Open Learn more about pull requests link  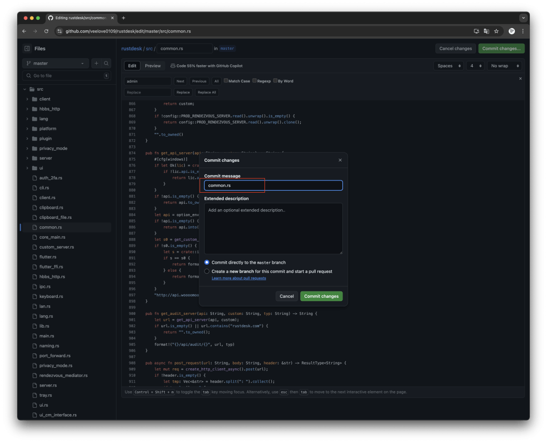238,278
